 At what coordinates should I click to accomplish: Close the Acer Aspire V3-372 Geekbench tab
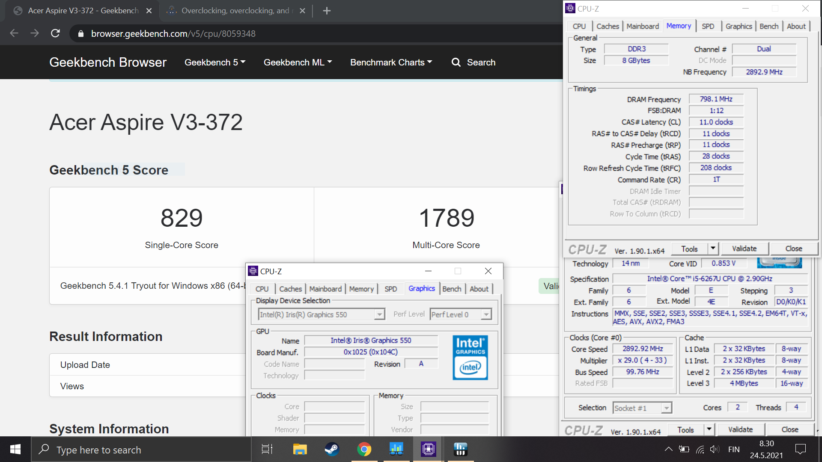point(149,11)
